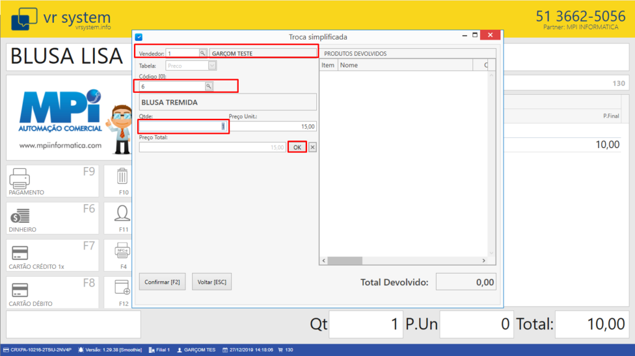The image size is (635, 356).
Task: Open the Vendedor search magnifier
Action: click(202, 53)
